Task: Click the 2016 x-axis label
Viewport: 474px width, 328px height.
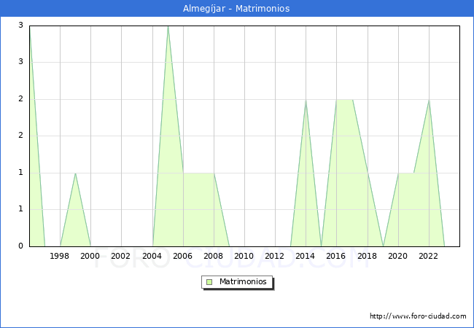Action: 336,256
